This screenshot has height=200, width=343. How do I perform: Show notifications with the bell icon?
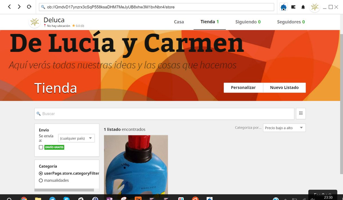(303, 7)
